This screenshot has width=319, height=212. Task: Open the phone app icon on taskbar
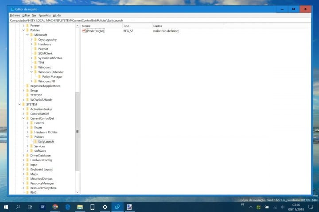tap(92, 207)
